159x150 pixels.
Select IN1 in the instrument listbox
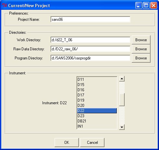tap(97, 126)
